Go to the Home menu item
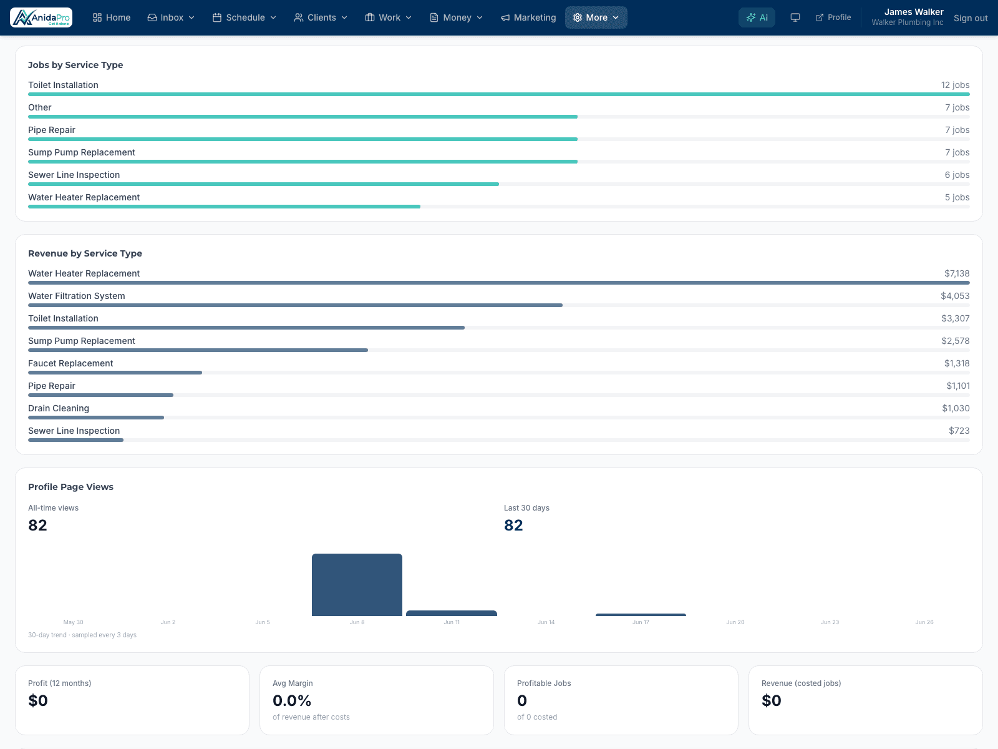The image size is (998, 749). (112, 17)
